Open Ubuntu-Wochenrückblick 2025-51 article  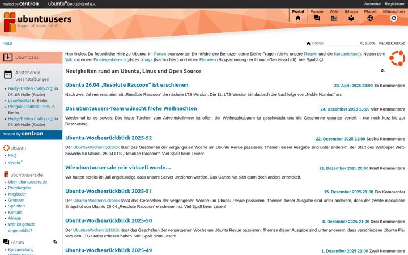[x=108, y=191]
